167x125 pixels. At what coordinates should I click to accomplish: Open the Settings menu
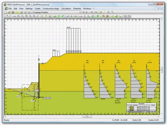click(x=29, y=8)
